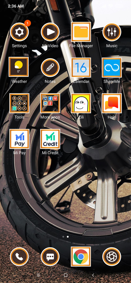Tap the battery icon in status bar

[119, 6]
